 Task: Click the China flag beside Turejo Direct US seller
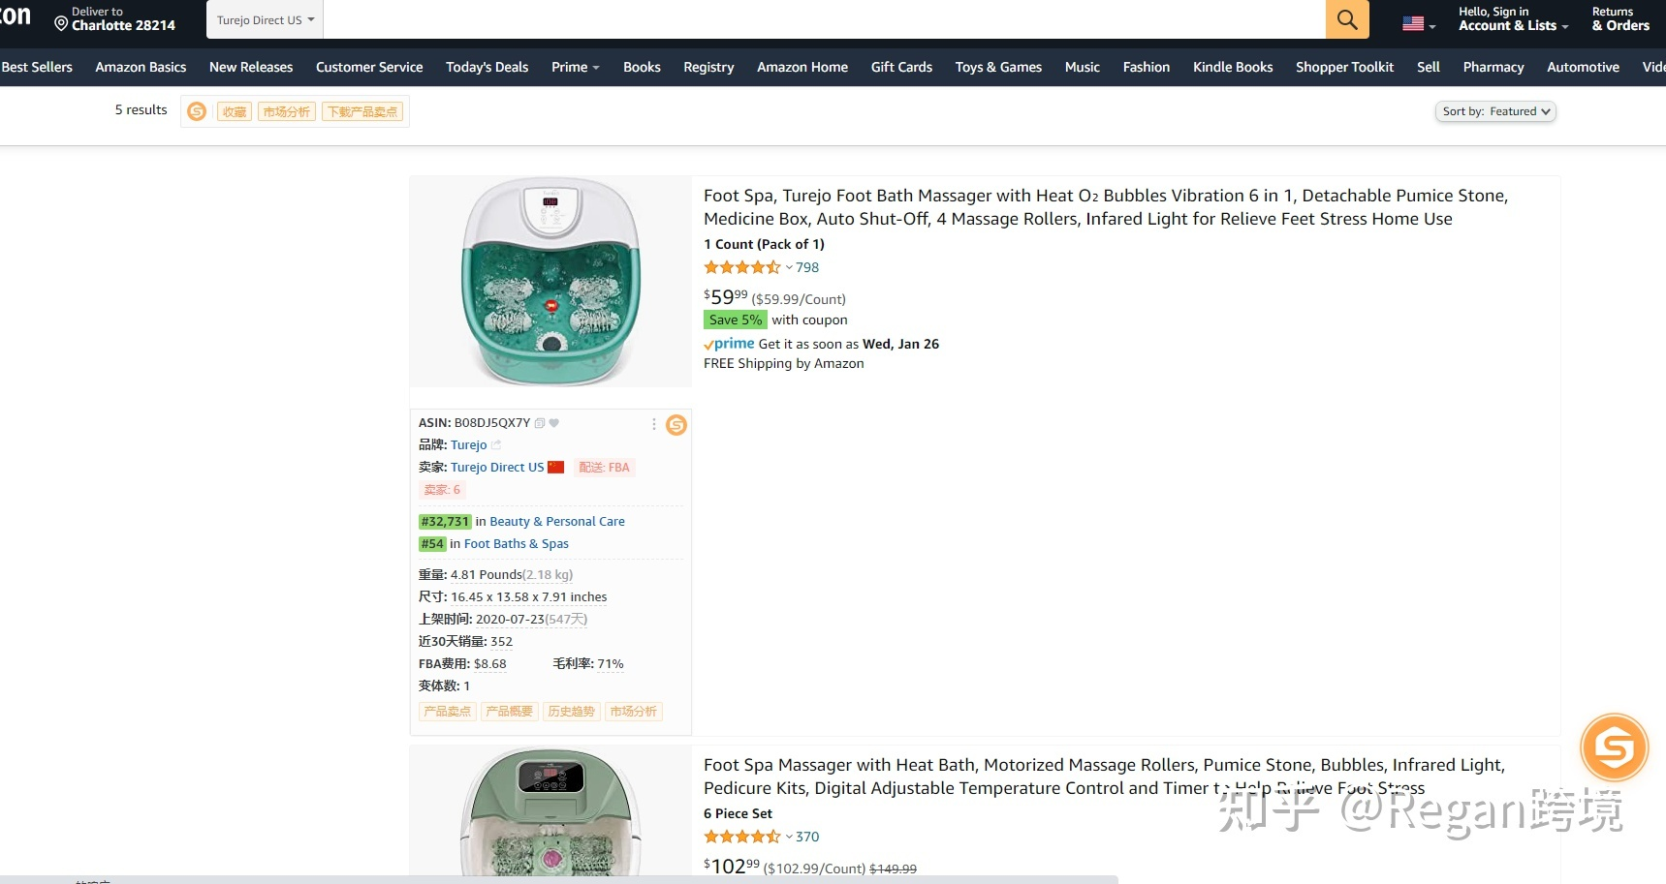click(555, 467)
